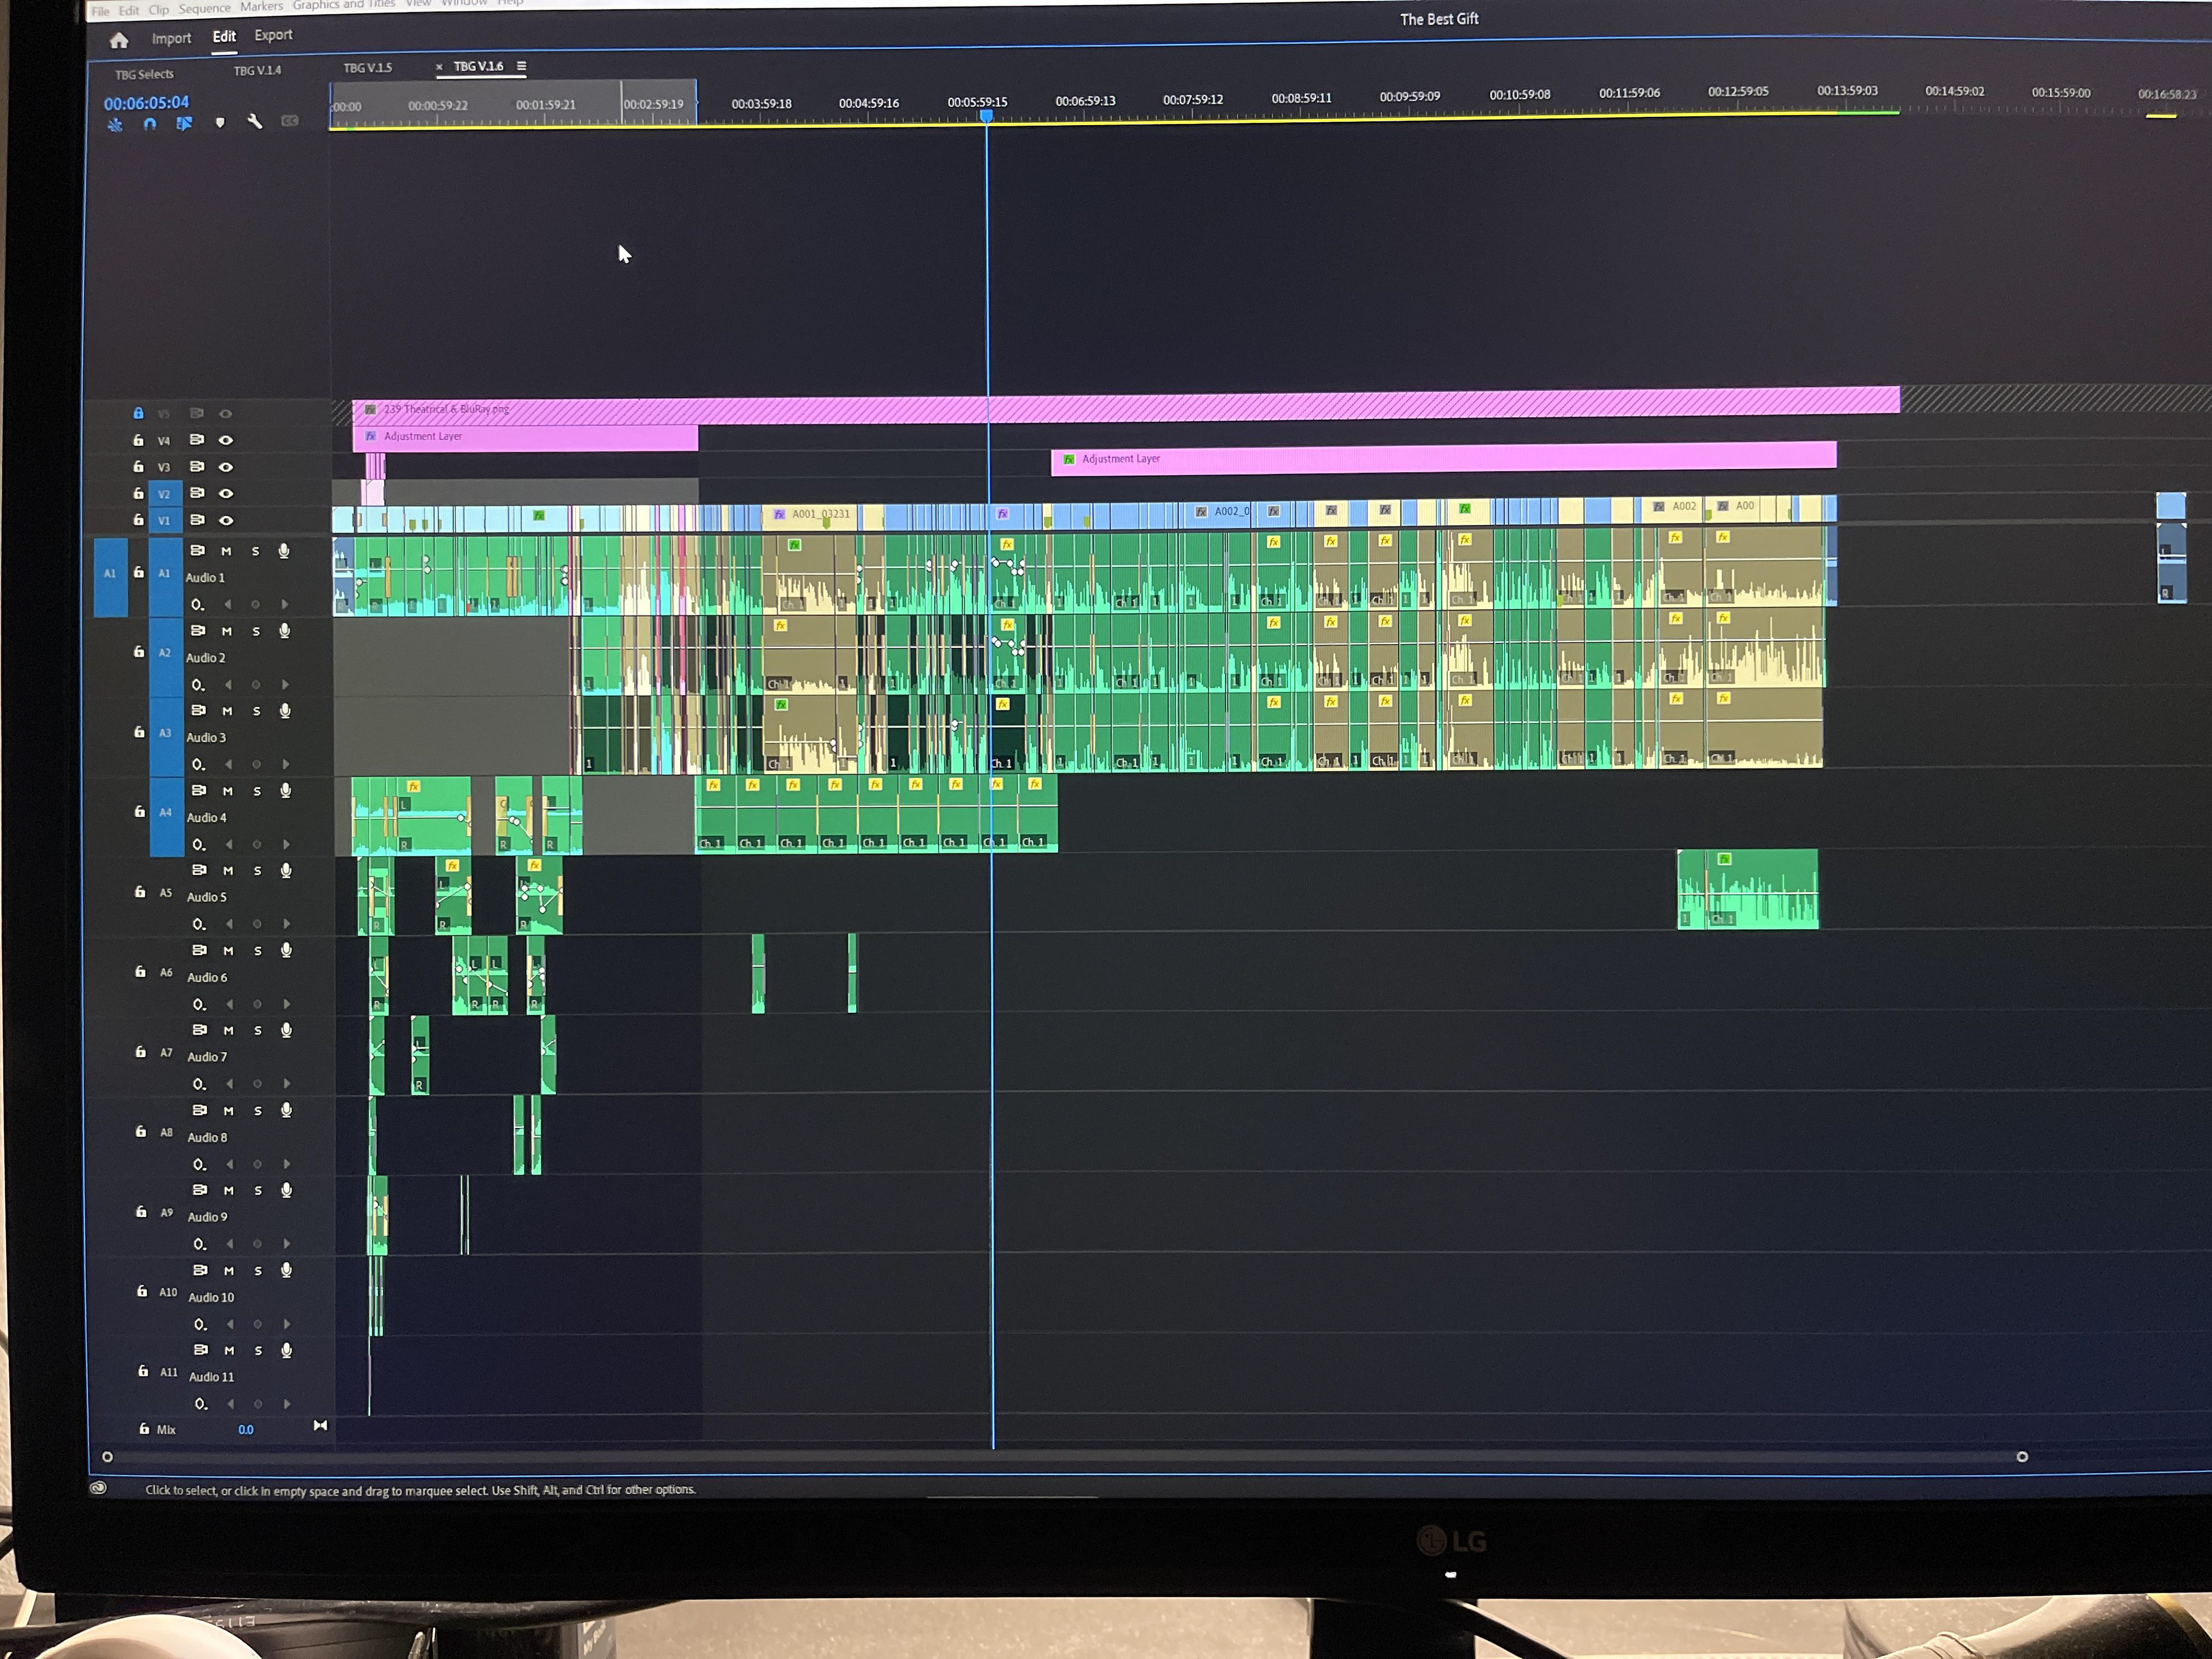This screenshot has width=2212, height=1659.
Task: Click the previous keyframe arrow on Audio 2
Action: point(228,684)
